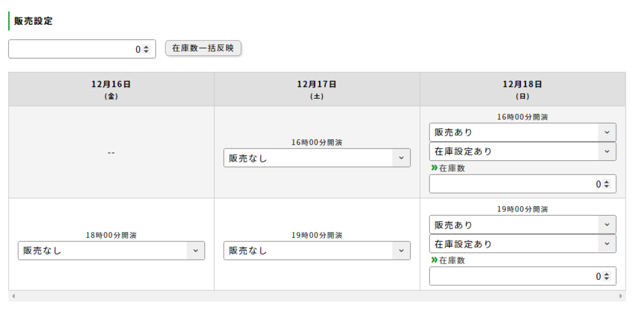This screenshot has width=633, height=311.
Task: Click the 在庫数 input for 16時00分 on 12月18日
Action: (x=512, y=184)
